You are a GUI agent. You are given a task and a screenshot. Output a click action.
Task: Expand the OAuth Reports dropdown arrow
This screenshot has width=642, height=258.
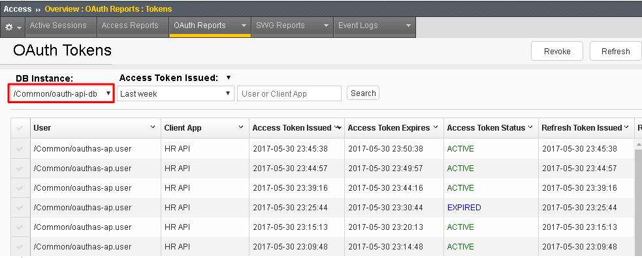tap(244, 25)
